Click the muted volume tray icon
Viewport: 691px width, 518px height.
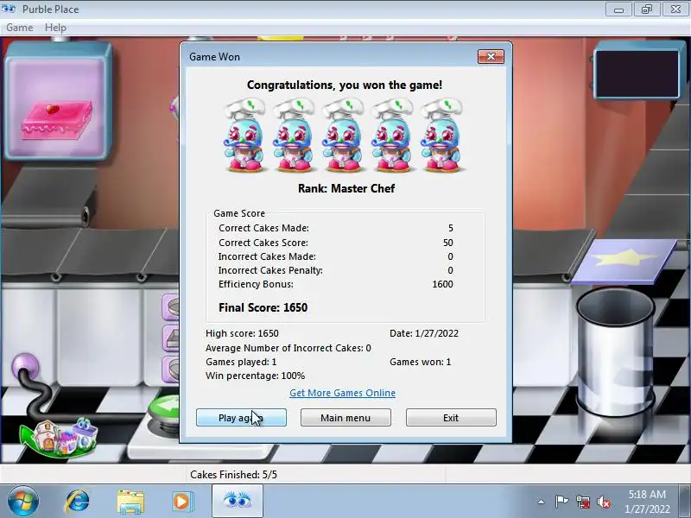pyautogui.click(x=604, y=502)
